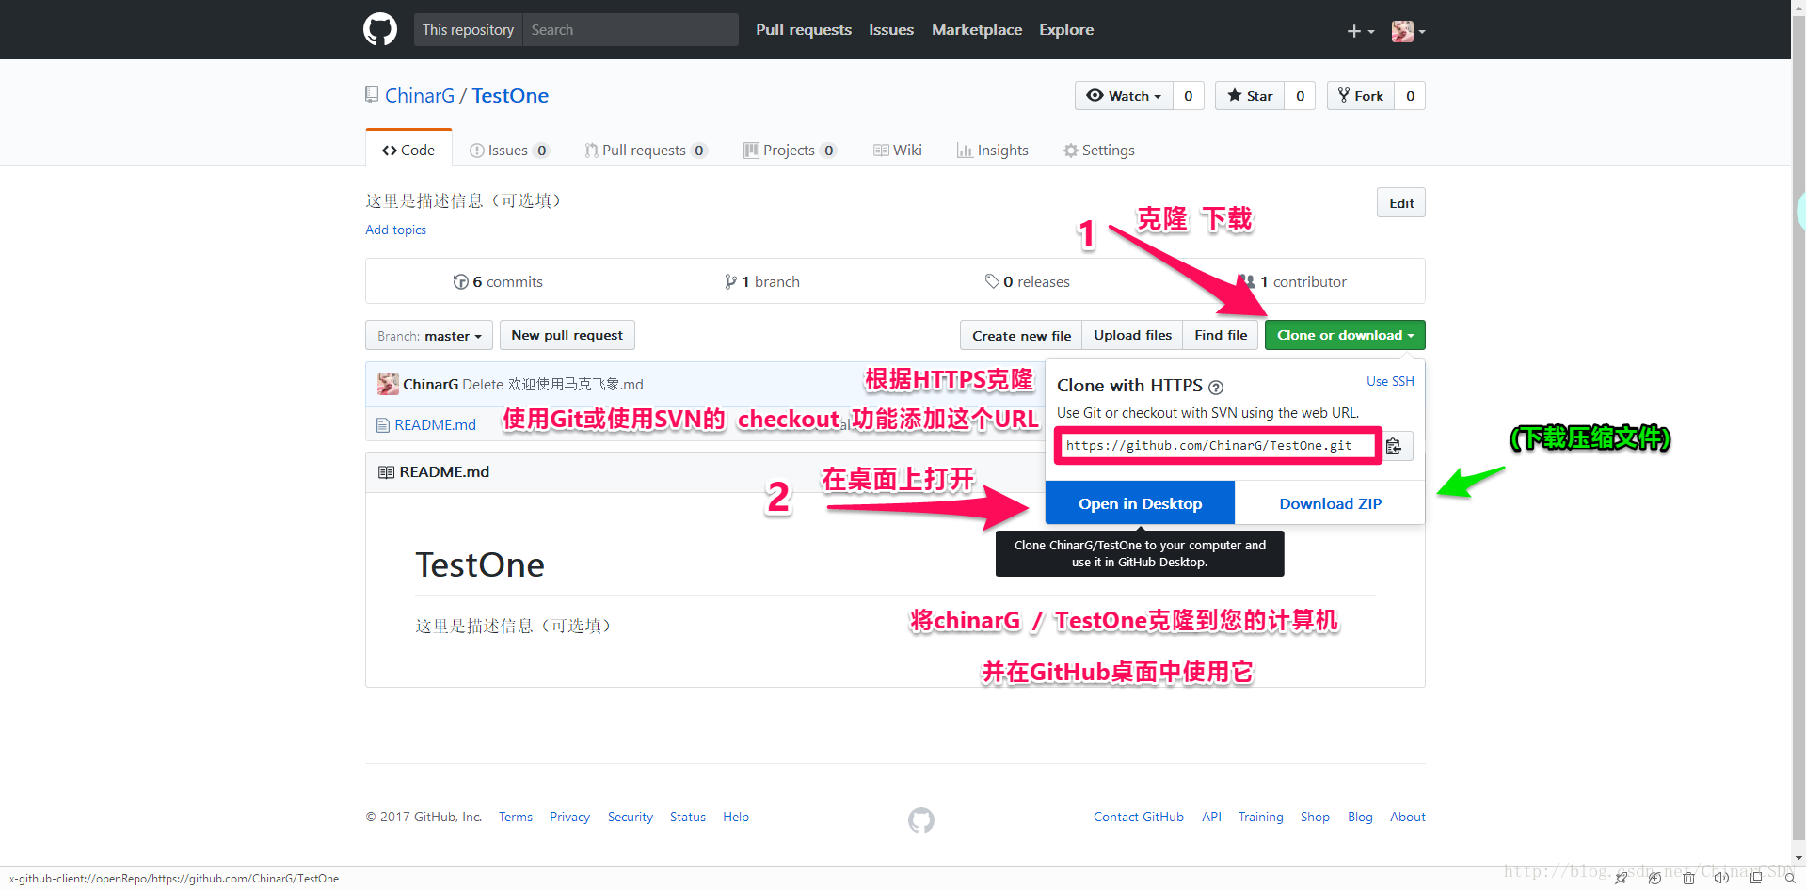Expand the plus create-new dropdown
Viewport: 1806px width, 890px height.
tap(1360, 31)
